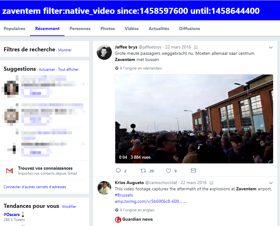
Task: Click Tout afficher in Suggestions
Action: click(x=68, y=69)
